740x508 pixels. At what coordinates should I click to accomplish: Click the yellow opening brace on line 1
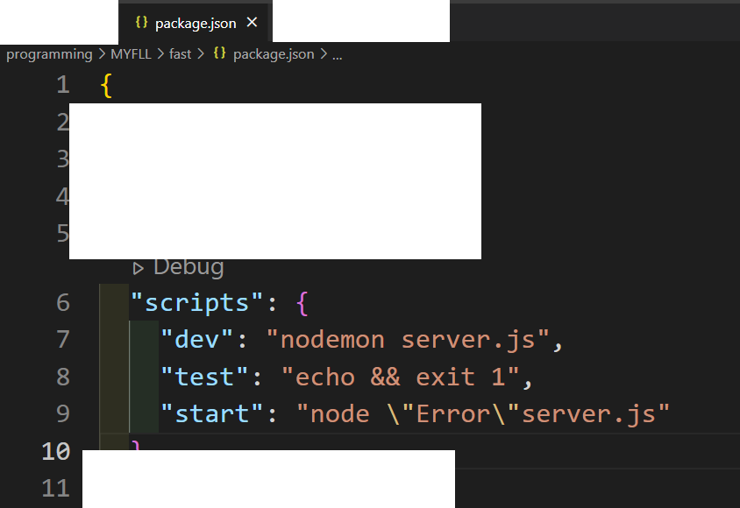tap(107, 86)
